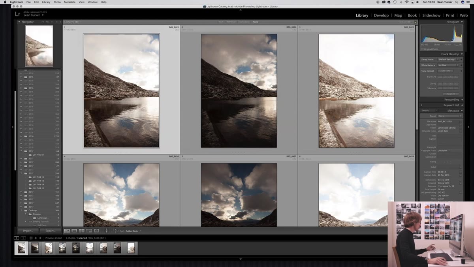Open the Metadata menu in menu bar
This screenshot has height=267, width=474.
click(x=70, y=2)
